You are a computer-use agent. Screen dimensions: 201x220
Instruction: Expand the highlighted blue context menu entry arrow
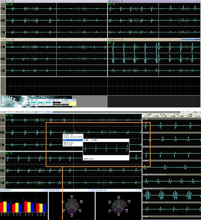82,140
